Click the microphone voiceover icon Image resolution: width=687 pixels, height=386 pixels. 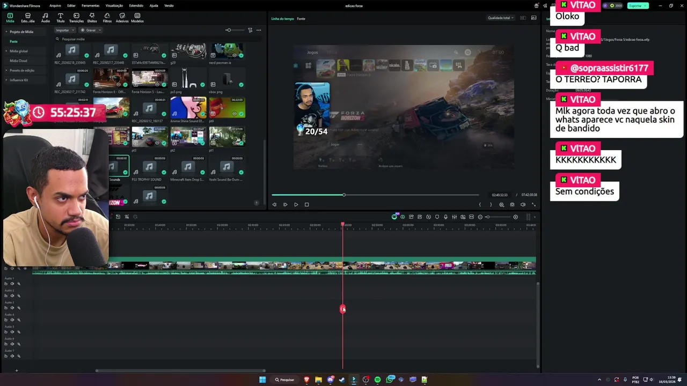[x=445, y=217]
